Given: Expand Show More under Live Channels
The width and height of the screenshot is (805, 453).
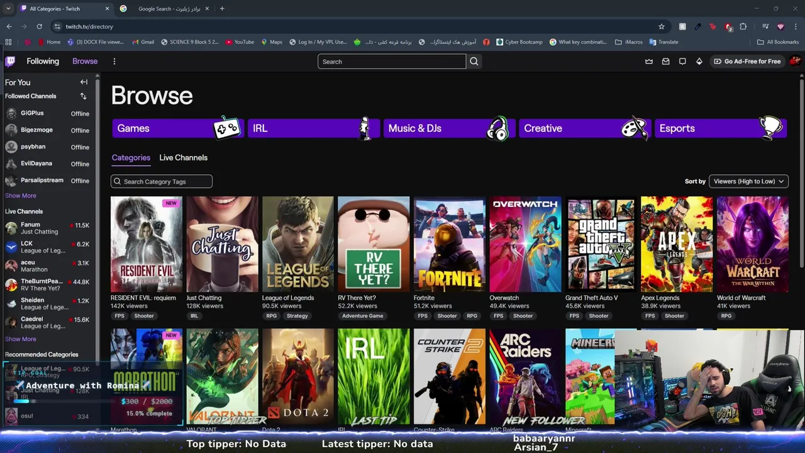Looking at the screenshot, I should (x=21, y=339).
